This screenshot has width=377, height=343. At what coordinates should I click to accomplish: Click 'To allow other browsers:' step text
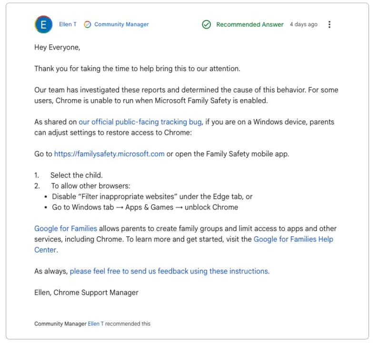click(90, 186)
